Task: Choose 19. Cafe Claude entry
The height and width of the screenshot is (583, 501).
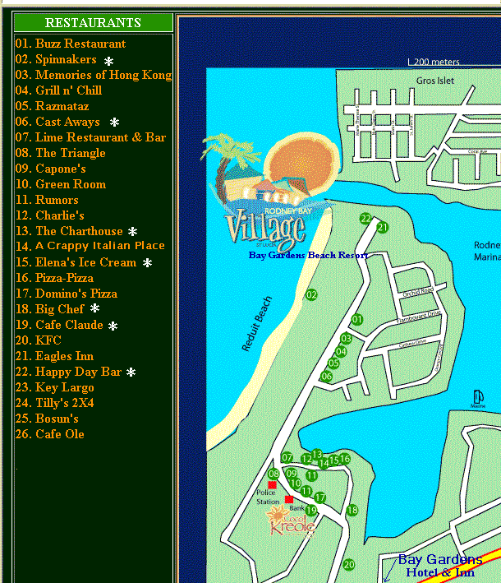Action: coord(59,325)
